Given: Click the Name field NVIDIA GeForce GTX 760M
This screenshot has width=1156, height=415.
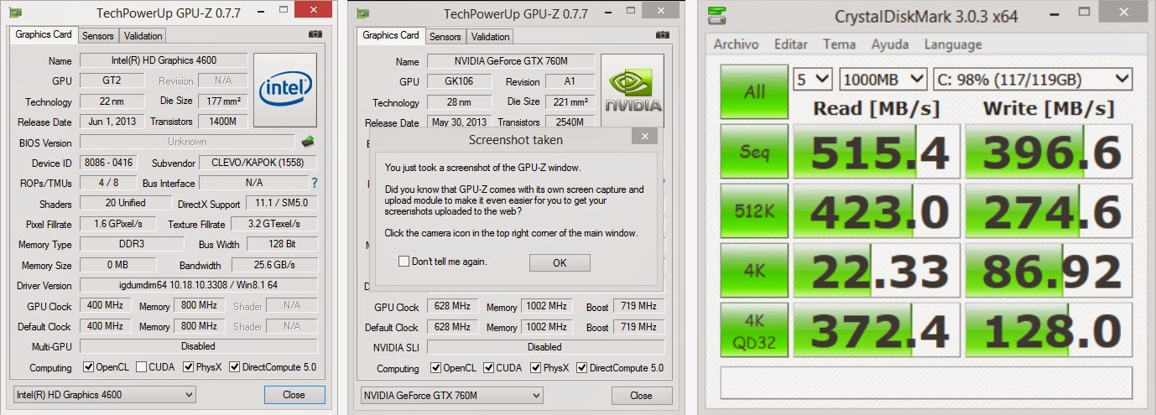Looking at the screenshot, I should pos(511,61).
